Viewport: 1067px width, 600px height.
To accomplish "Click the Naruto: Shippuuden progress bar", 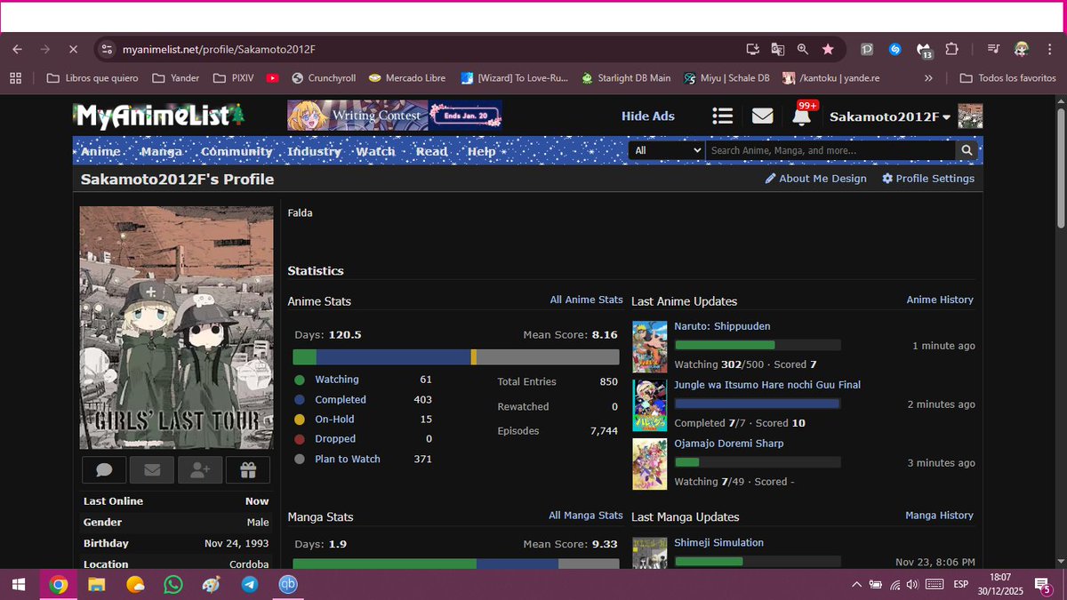I will pyautogui.click(x=758, y=345).
